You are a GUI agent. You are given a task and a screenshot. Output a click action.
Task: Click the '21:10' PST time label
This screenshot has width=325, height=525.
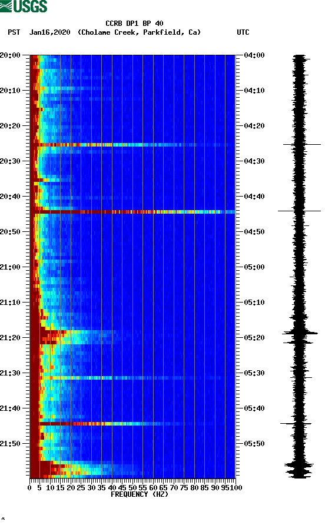coord(10,303)
